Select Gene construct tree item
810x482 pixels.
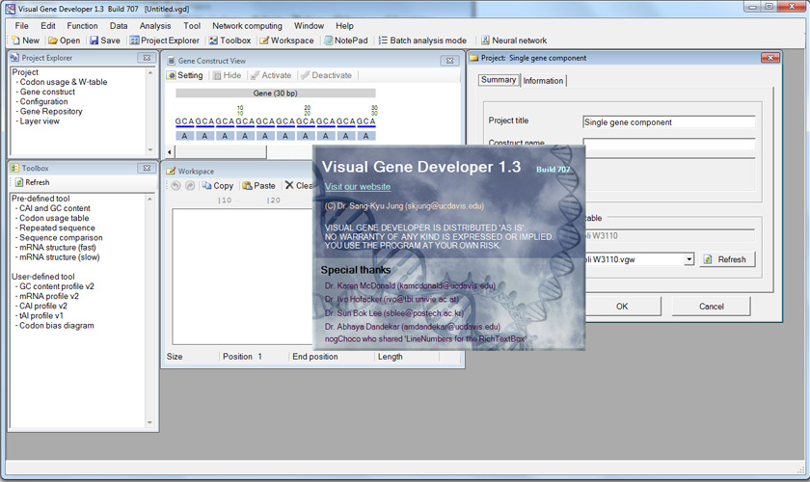(x=47, y=92)
